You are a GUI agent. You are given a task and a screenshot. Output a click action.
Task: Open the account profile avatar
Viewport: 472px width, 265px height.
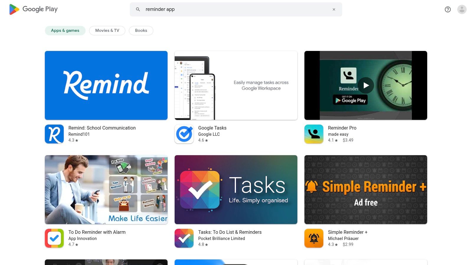click(462, 9)
